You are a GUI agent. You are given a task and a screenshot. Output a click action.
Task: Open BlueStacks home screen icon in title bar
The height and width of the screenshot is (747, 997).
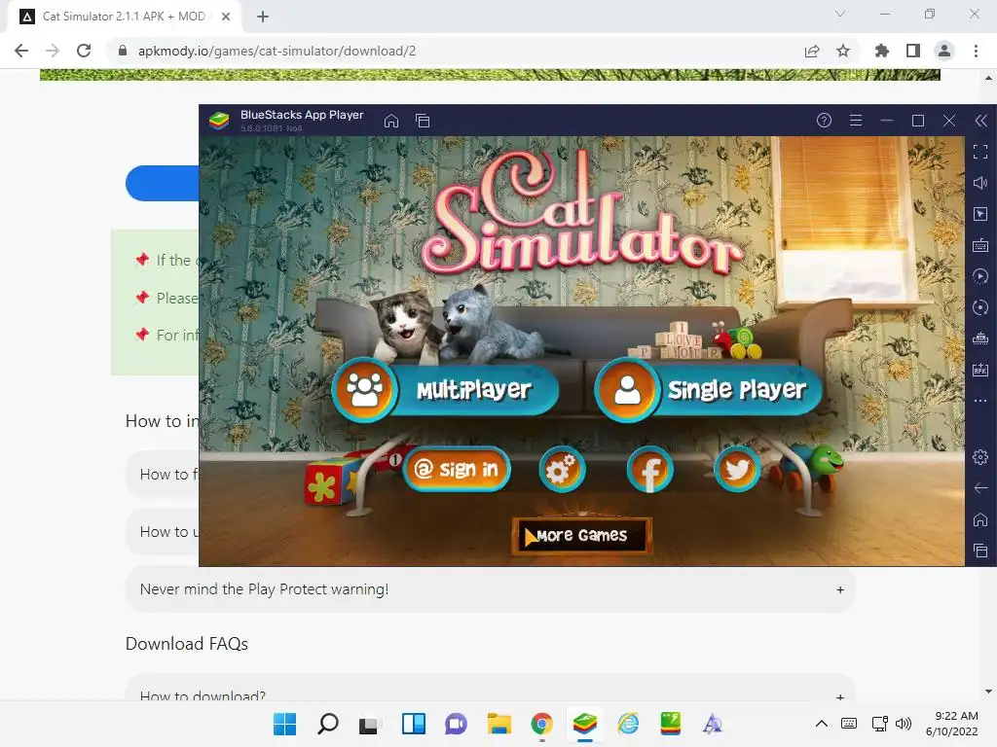(x=391, y=121)
